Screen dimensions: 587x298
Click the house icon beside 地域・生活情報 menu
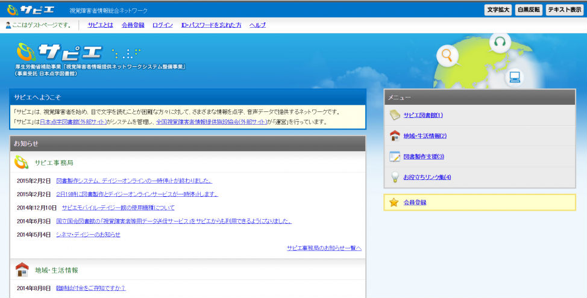pos(395,135)
